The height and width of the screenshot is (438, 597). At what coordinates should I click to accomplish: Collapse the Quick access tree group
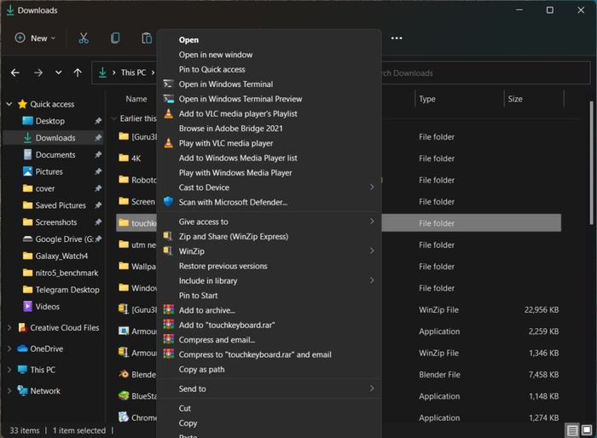point(9,104)
